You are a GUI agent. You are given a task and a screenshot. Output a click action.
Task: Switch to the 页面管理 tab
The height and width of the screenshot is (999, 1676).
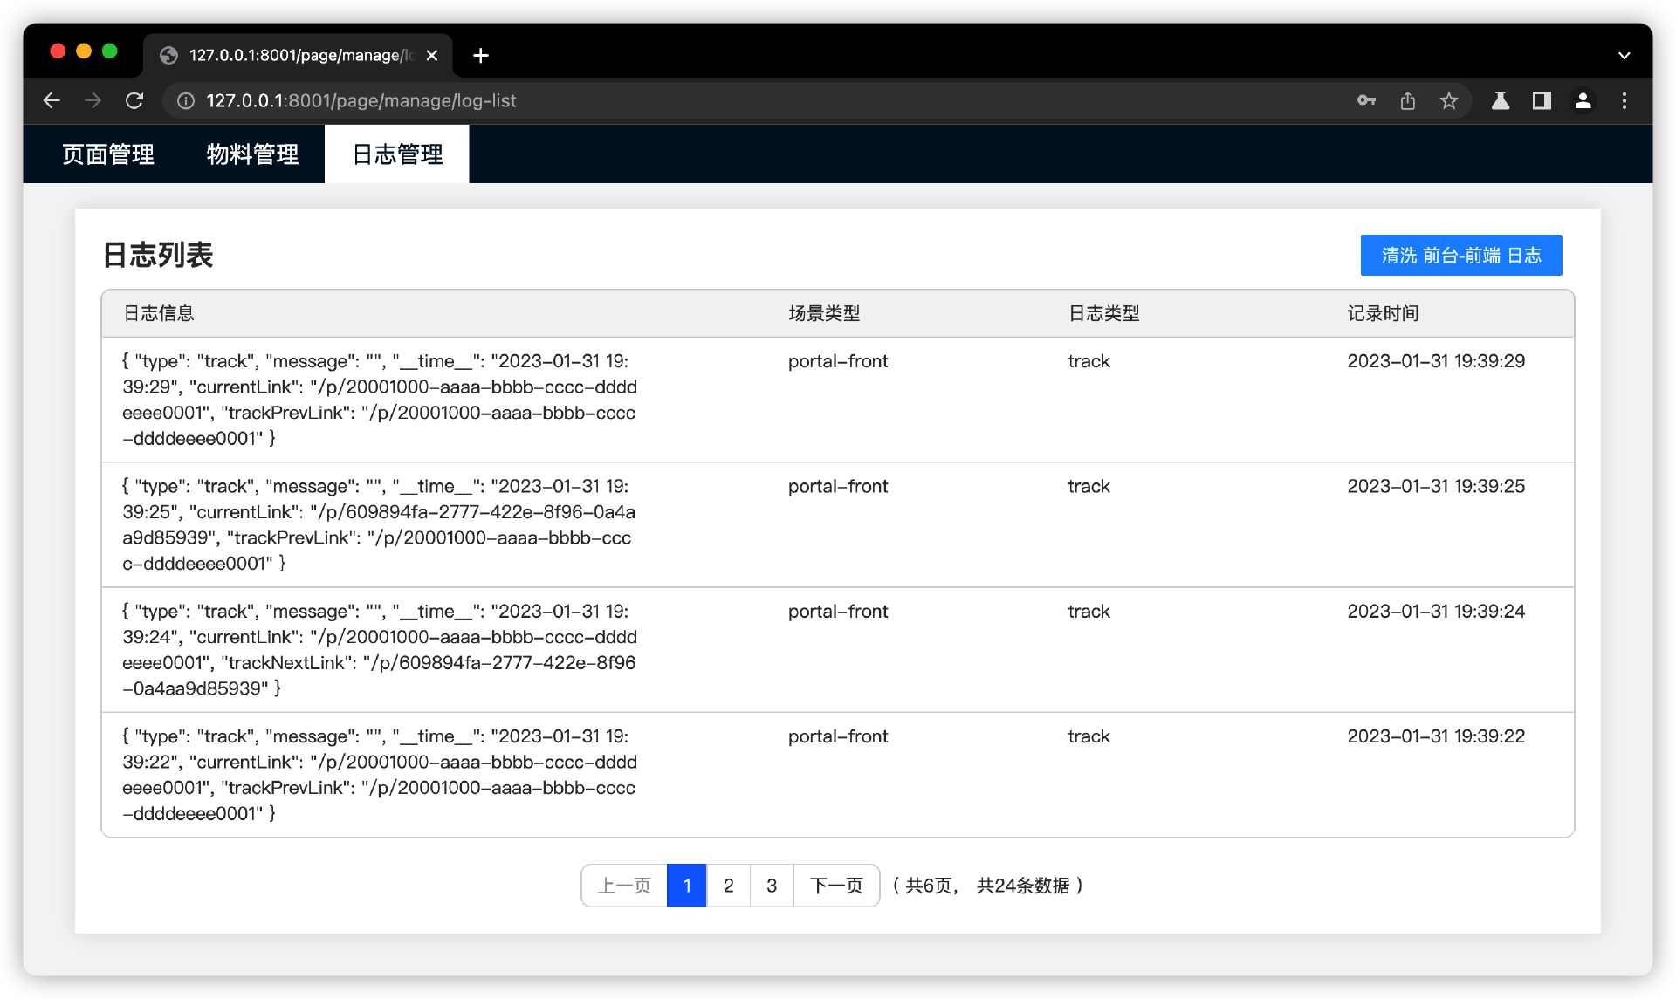(108, 154)
